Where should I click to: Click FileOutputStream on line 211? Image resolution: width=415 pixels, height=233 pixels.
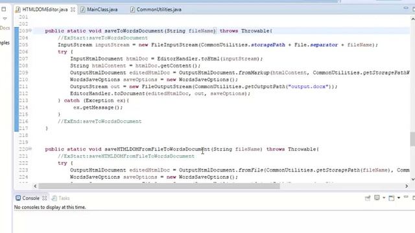point(167,87)
